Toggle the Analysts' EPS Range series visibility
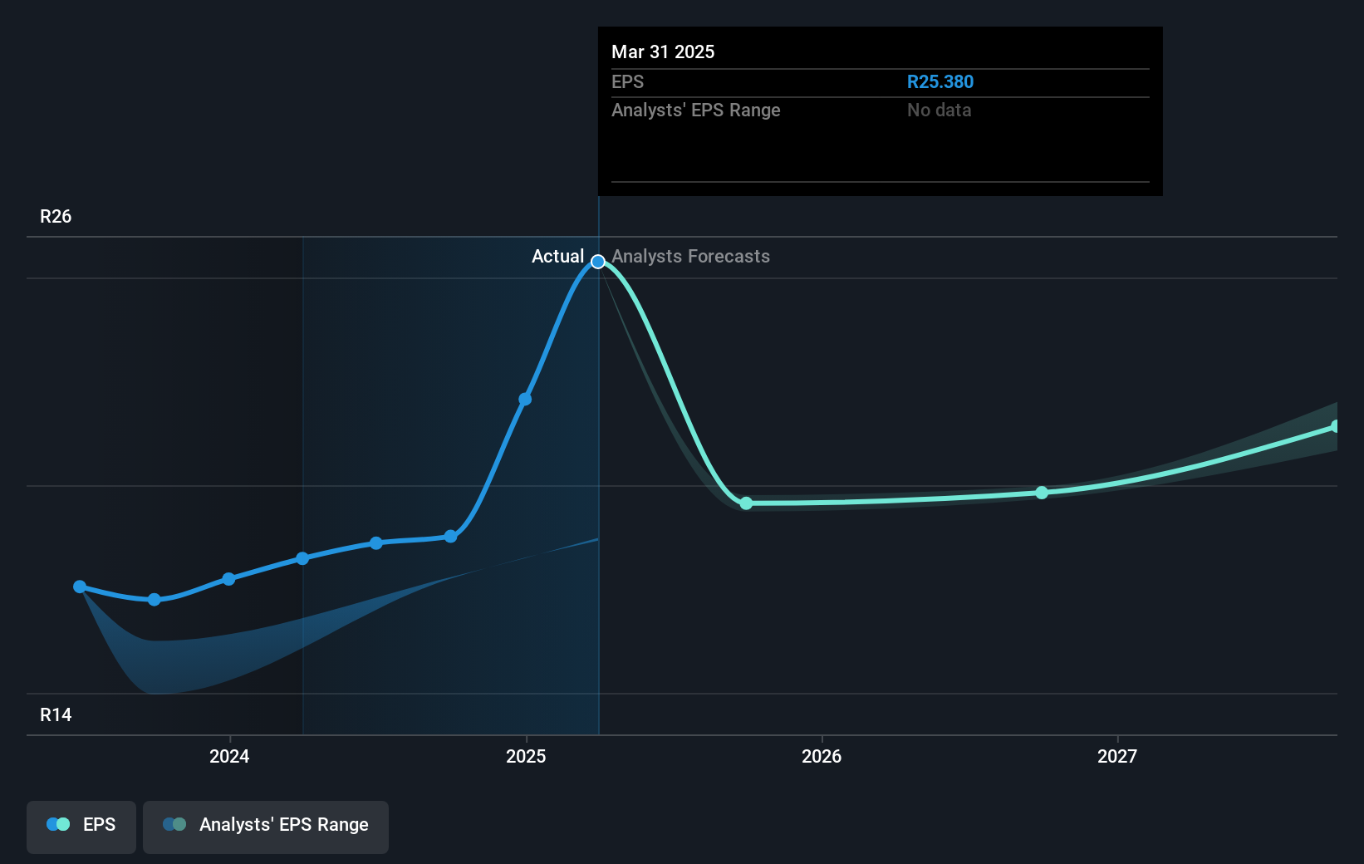Viewport: 1364px width, 864px height. click(x=265, y=826)
